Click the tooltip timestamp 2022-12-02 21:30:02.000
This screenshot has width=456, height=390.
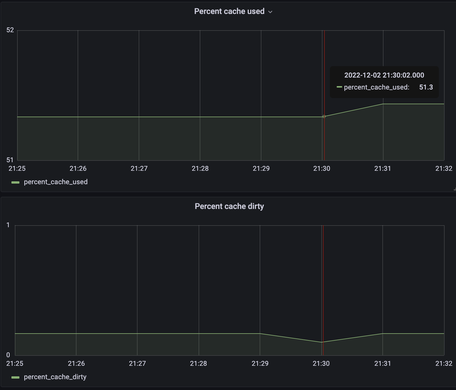(x=384, y=75)
